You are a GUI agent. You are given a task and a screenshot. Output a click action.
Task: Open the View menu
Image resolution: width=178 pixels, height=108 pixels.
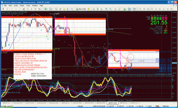click(x=10, y=5)
